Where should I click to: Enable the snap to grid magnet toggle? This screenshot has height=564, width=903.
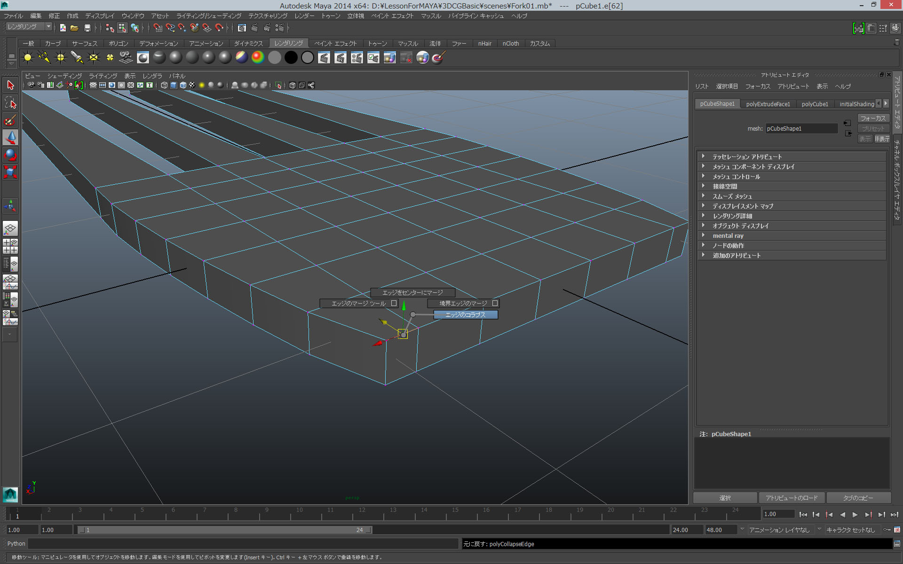click(158, 28)
